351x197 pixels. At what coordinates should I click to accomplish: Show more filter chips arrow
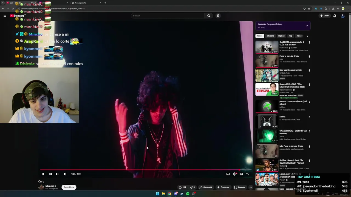tap(307, 36)
